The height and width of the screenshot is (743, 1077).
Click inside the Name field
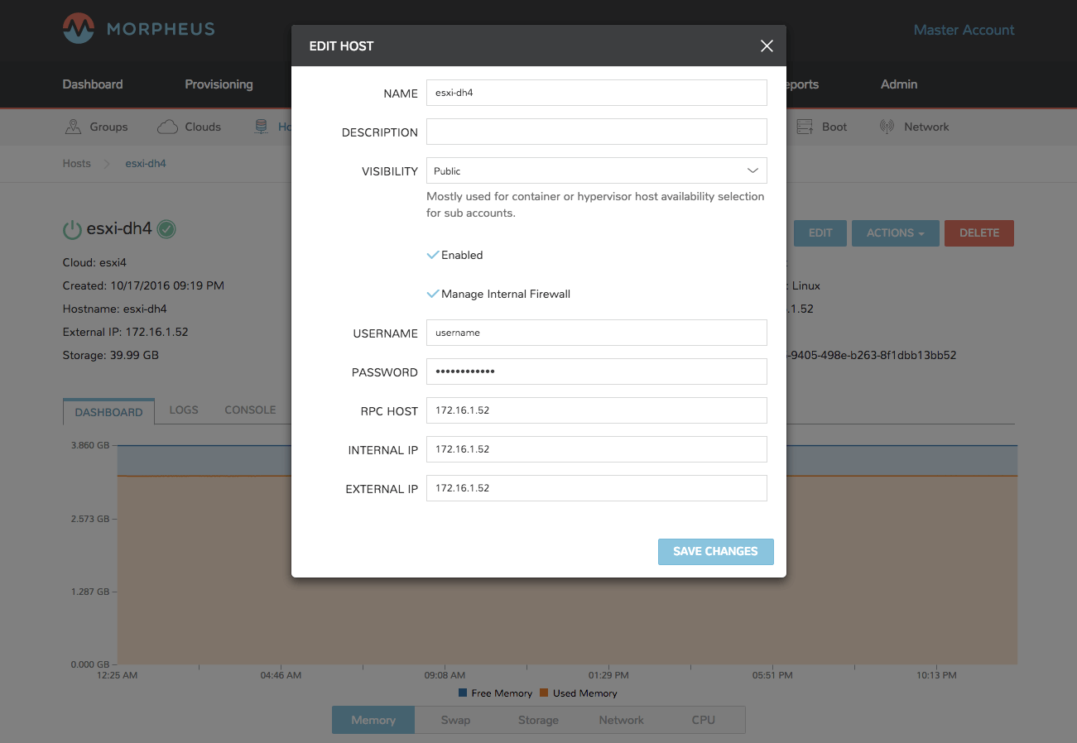pyautogui.click(x=596, y=93)
